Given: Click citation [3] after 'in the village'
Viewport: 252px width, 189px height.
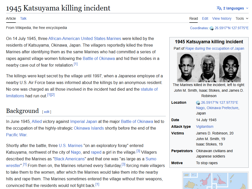Looking at the screenshot, I should pos(138,151).
